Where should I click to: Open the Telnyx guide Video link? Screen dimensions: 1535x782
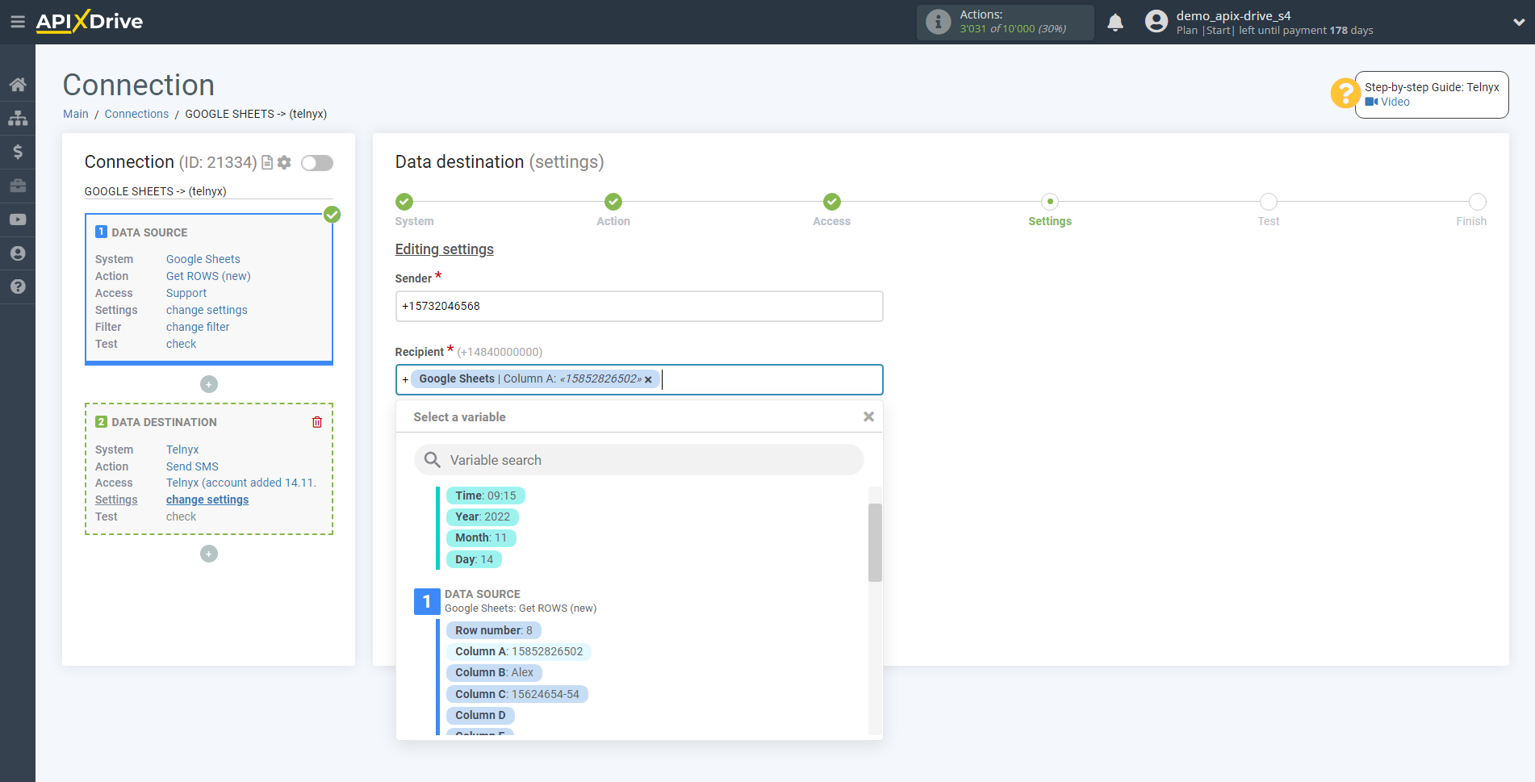(x=1387, y=102)
